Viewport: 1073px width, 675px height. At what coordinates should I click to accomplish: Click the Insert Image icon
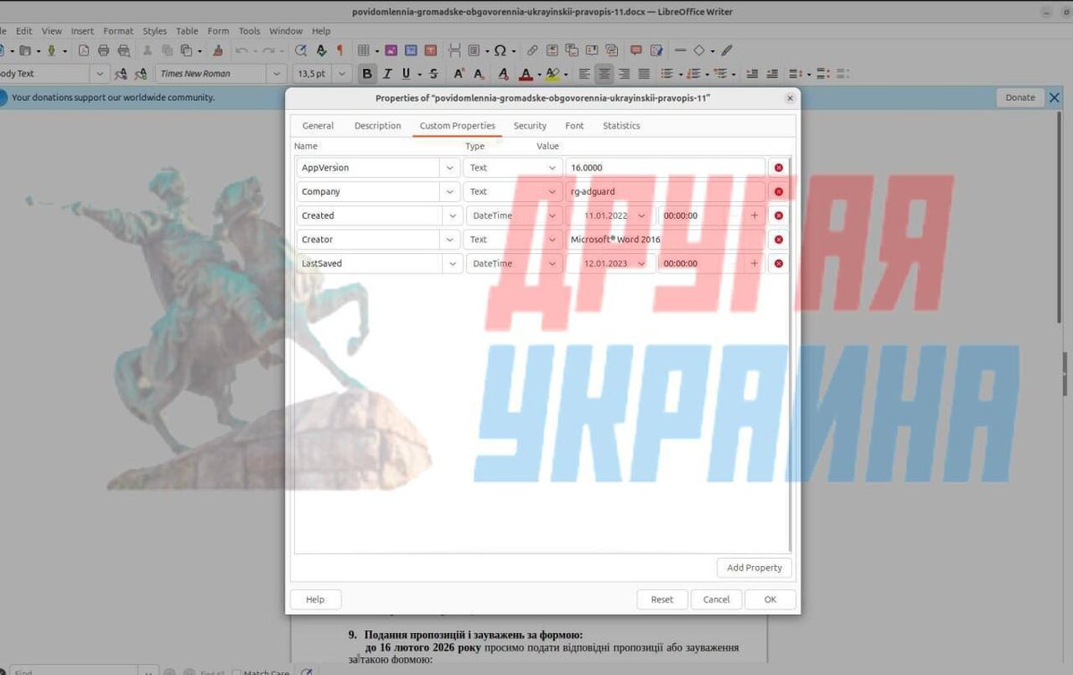(x=392, y=51)
